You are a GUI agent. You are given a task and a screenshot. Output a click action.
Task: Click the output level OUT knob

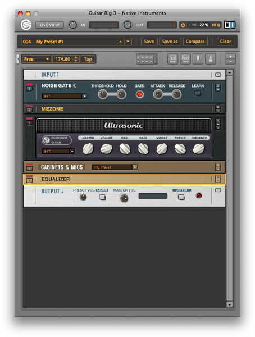coord(128,25)
